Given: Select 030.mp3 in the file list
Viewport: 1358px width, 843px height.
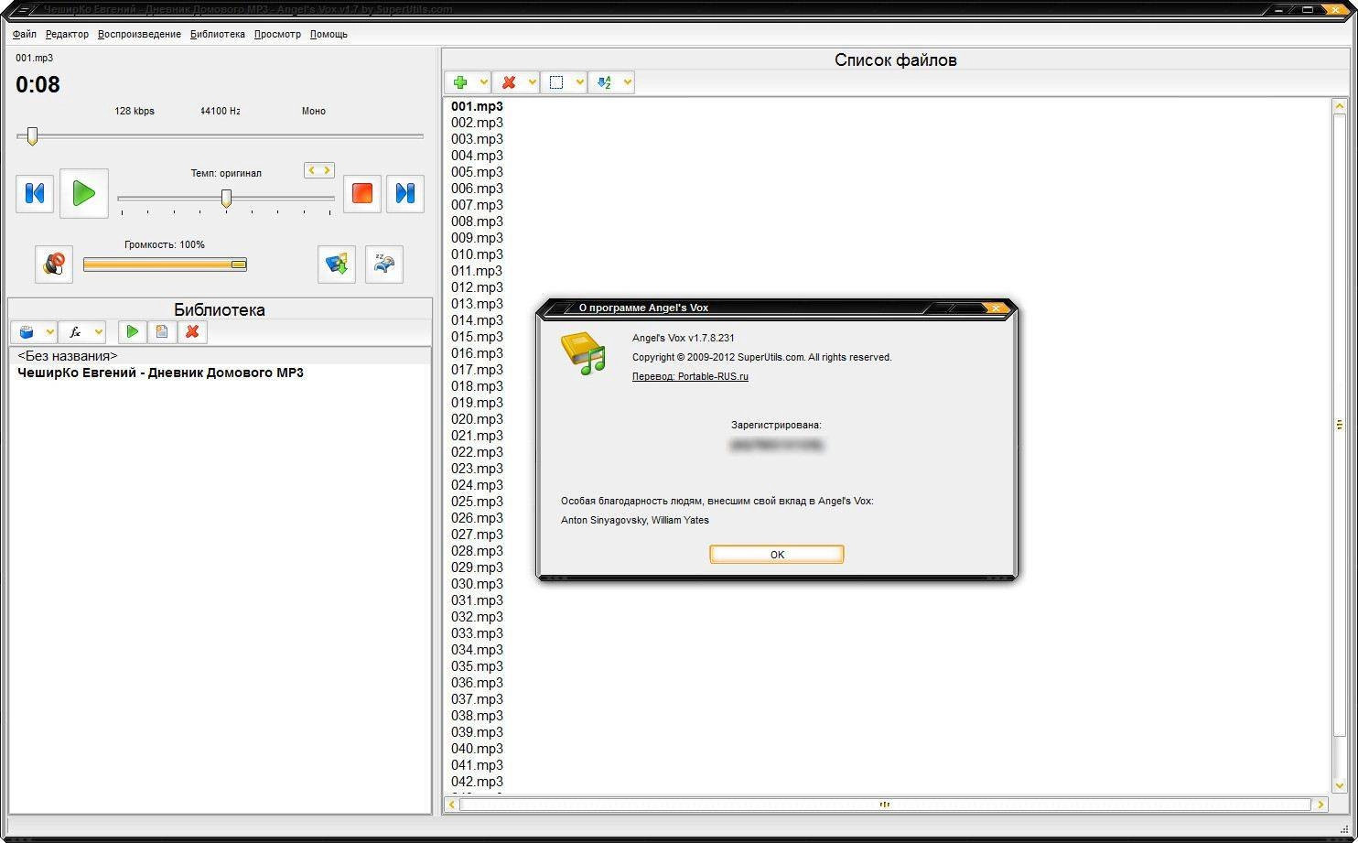Looking at the screenshot, I should 477,584.
